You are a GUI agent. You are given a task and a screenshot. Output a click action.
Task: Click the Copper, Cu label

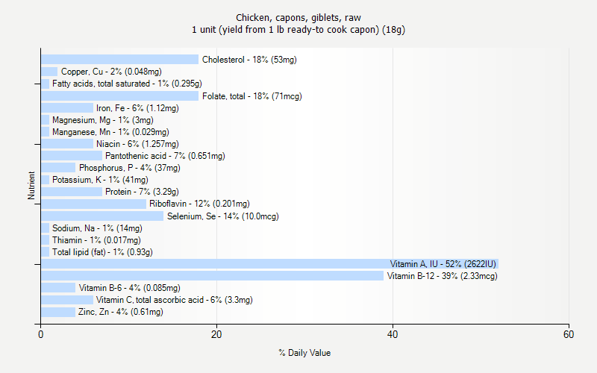(111, 72)
